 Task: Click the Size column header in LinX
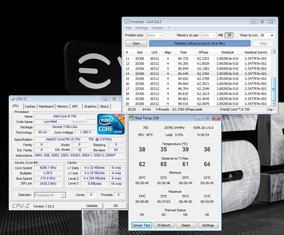pos(140,52)
